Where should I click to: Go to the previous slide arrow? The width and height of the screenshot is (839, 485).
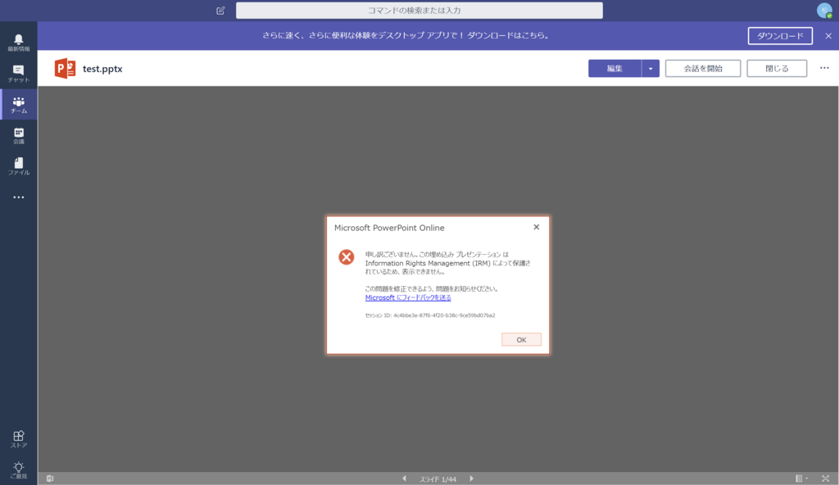(x=404, y=478)
